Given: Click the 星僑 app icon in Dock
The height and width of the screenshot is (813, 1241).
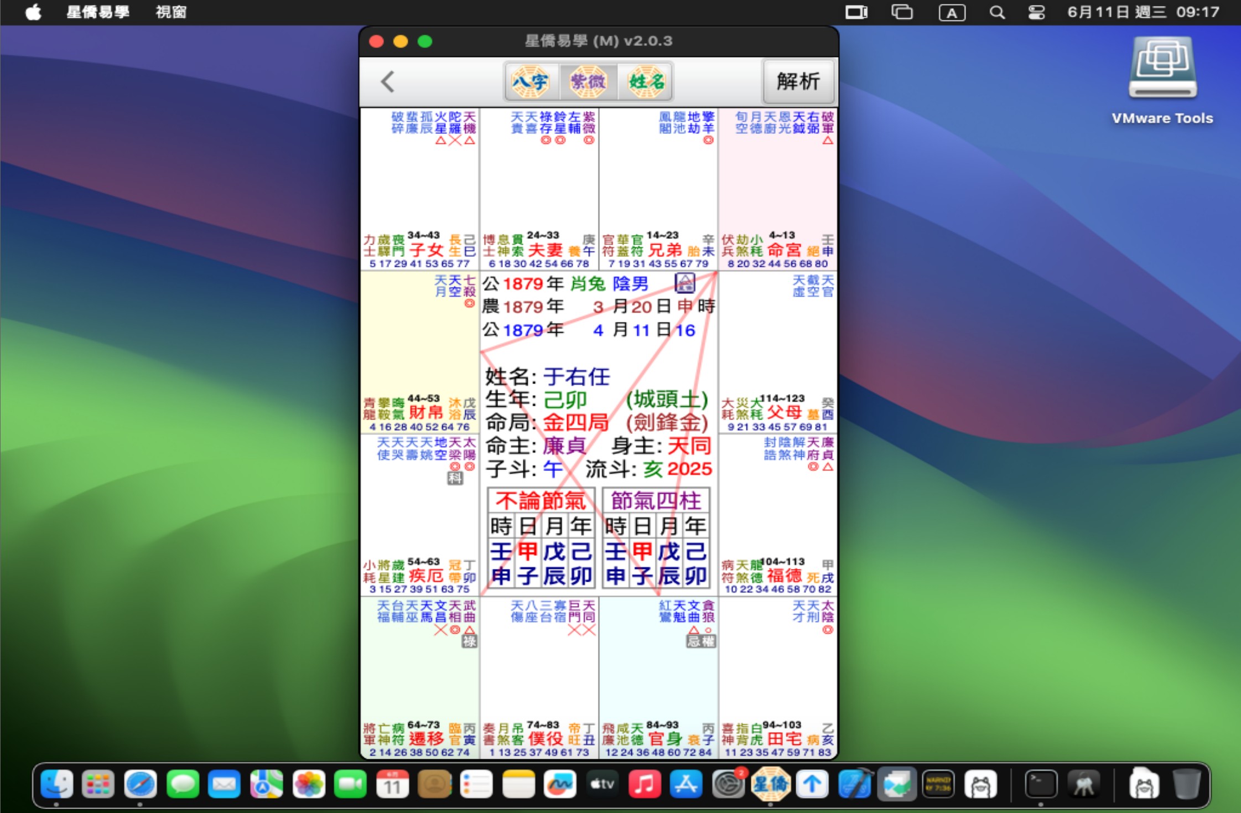Looking at the screenshot, I should [x=770, y=784].
